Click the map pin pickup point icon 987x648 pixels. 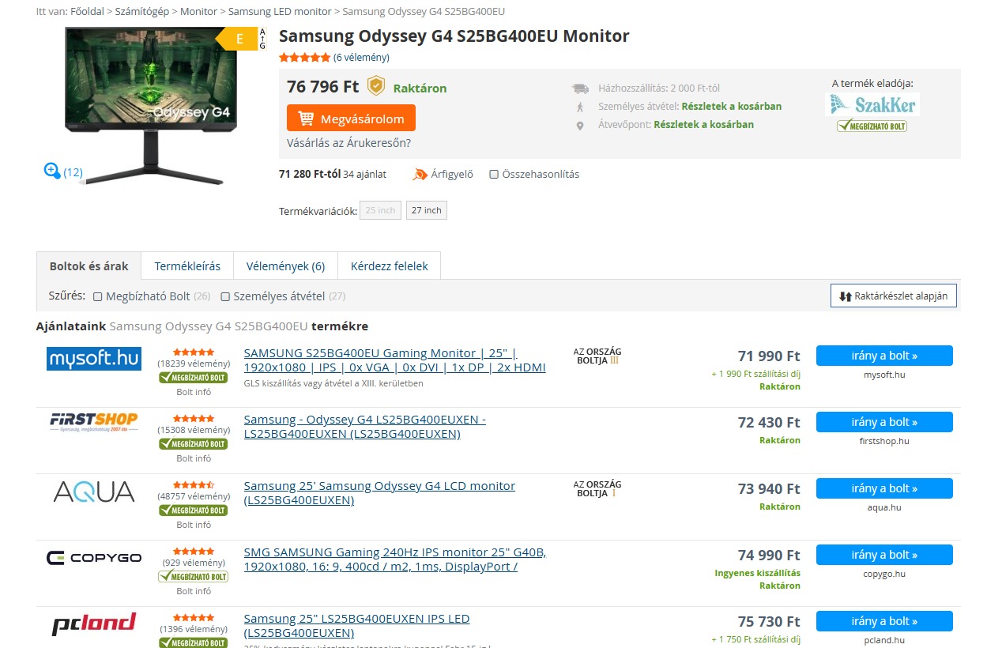[580, 125]
